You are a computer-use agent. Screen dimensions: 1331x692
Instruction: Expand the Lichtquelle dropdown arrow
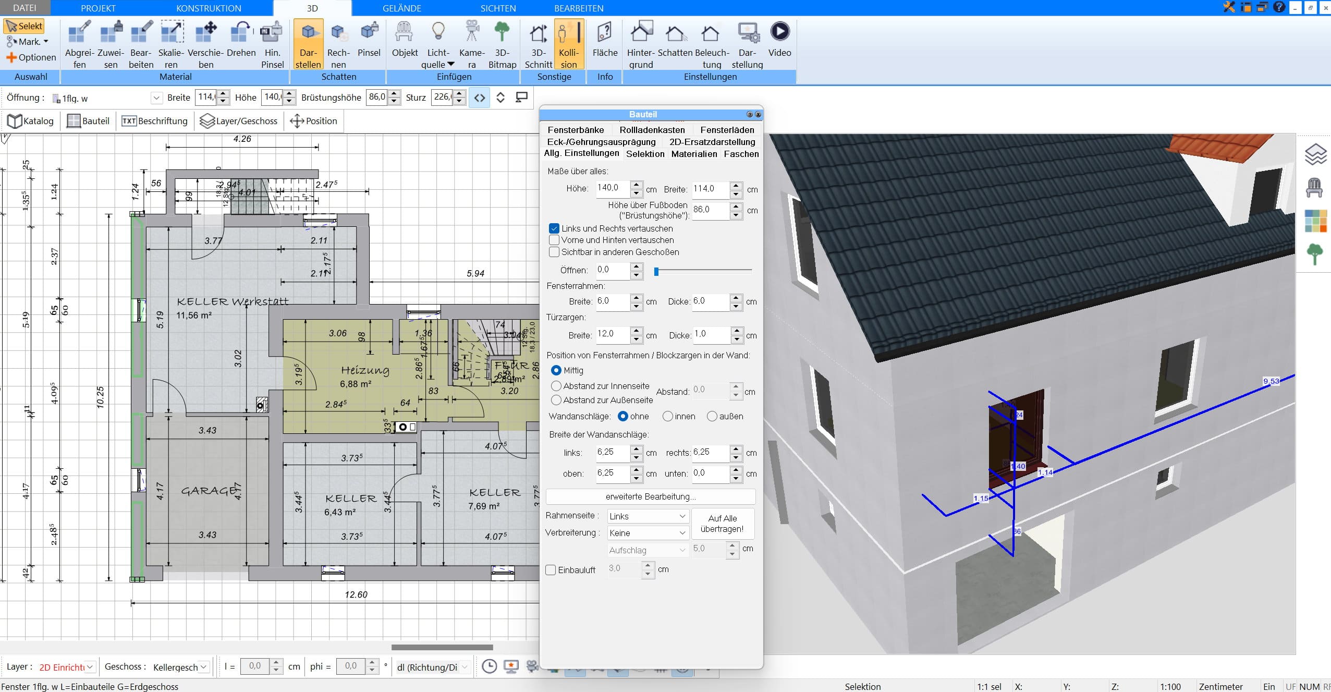pos(451,64)
